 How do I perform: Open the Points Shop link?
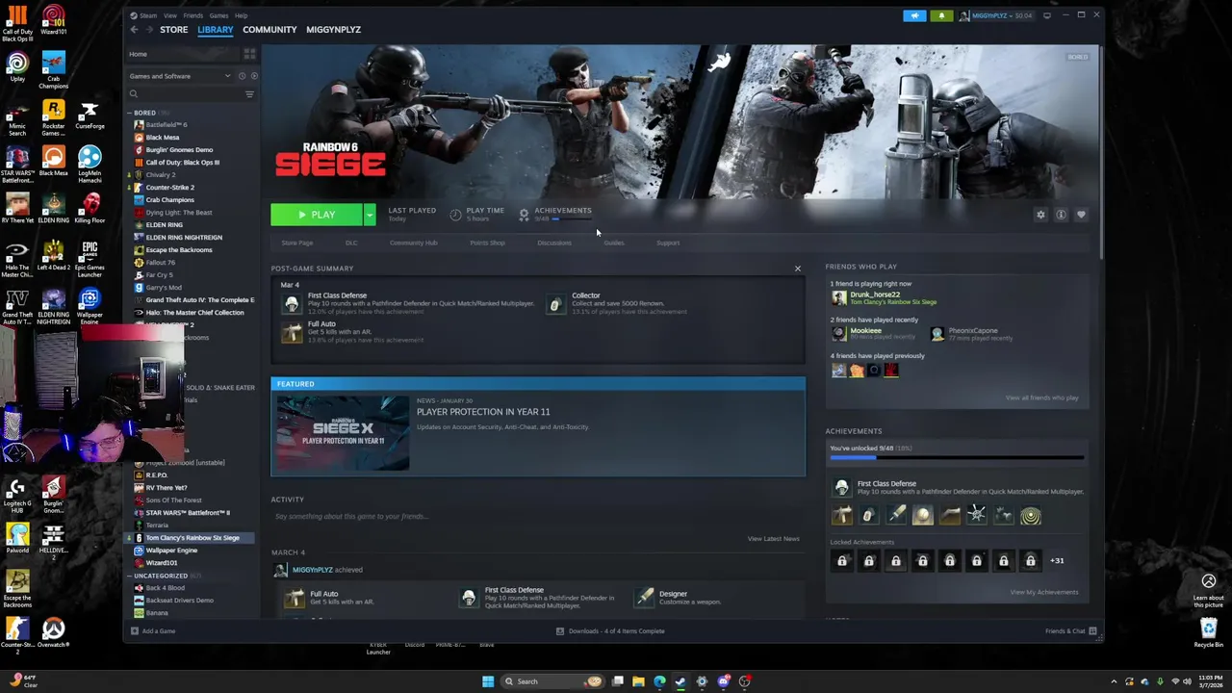click(x=487, y=244)
